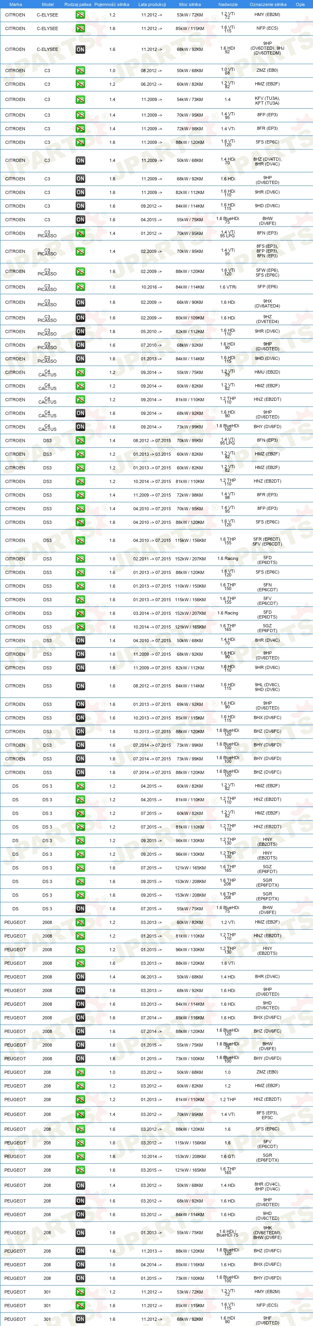Click petrol icon in C3 Picasso 1.6 VTRi row
313x1326 pixels.
click(80, 287)
